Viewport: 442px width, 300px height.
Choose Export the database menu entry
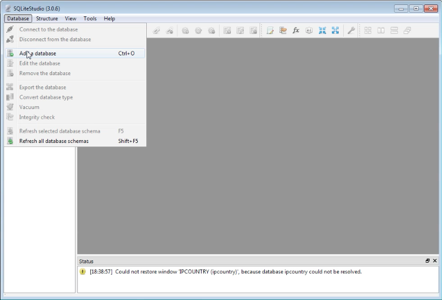tap(75, 87)
